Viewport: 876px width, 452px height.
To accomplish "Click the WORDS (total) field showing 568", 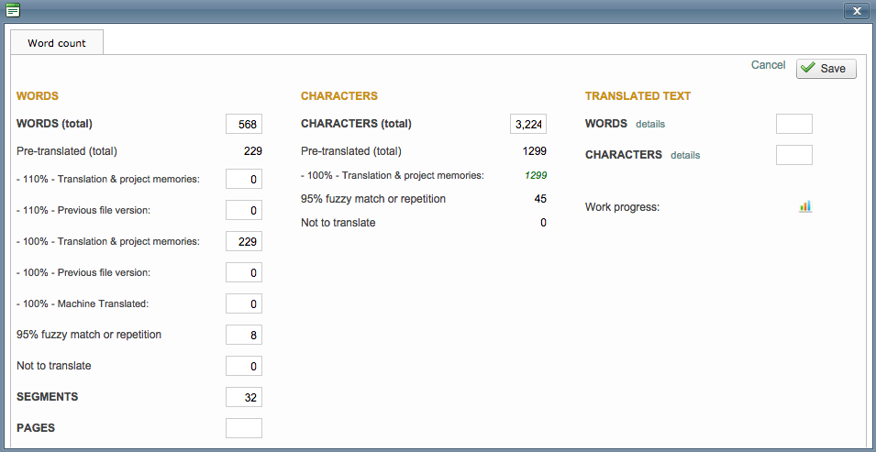I will pyautogui.click(x=244, y=125).
